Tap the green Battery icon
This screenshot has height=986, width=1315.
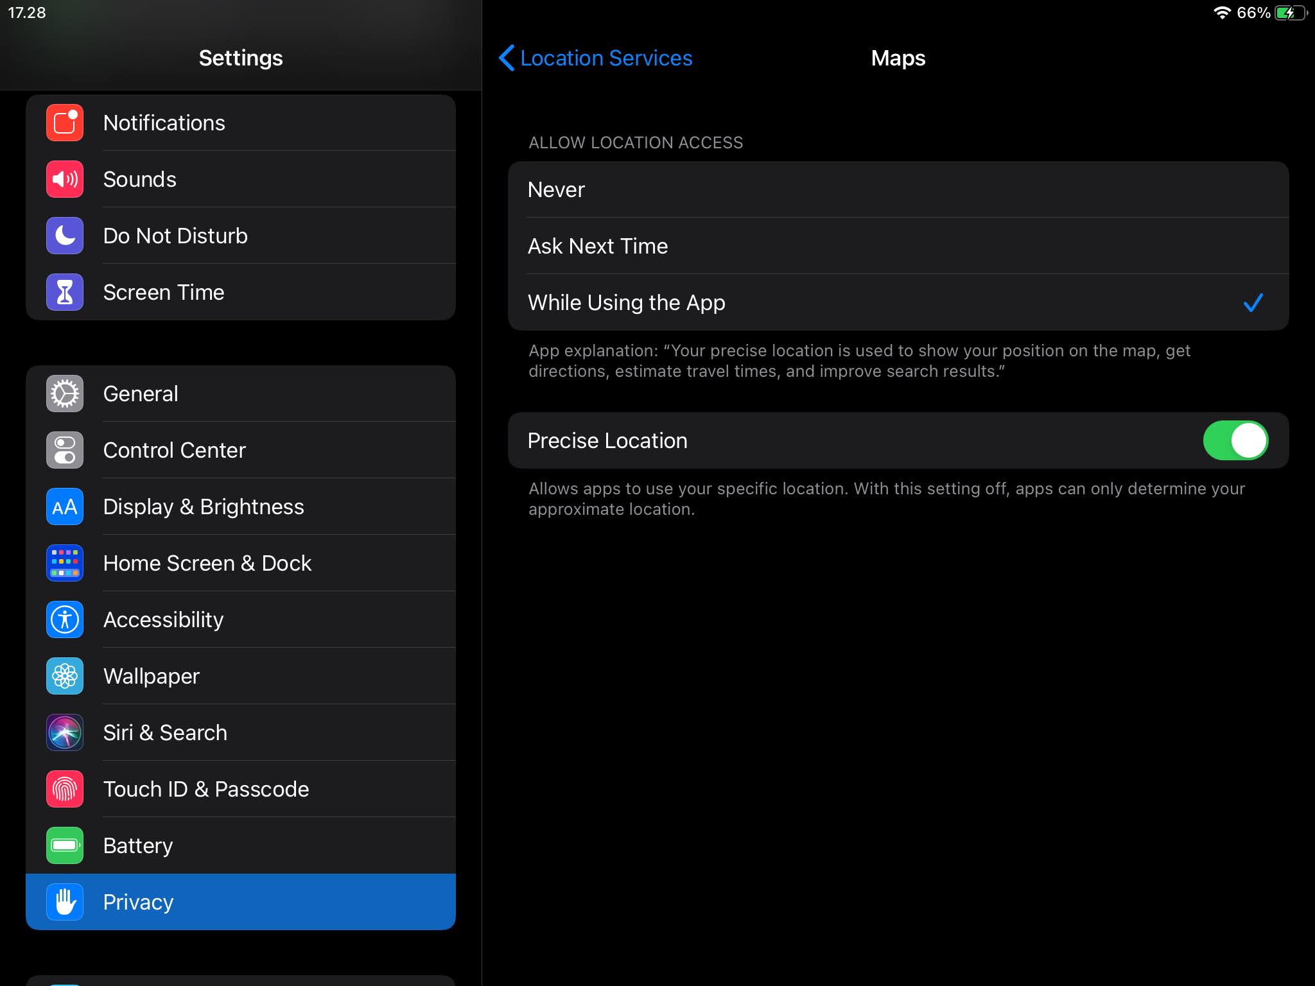pyautogui.click(x=65, y=845)
